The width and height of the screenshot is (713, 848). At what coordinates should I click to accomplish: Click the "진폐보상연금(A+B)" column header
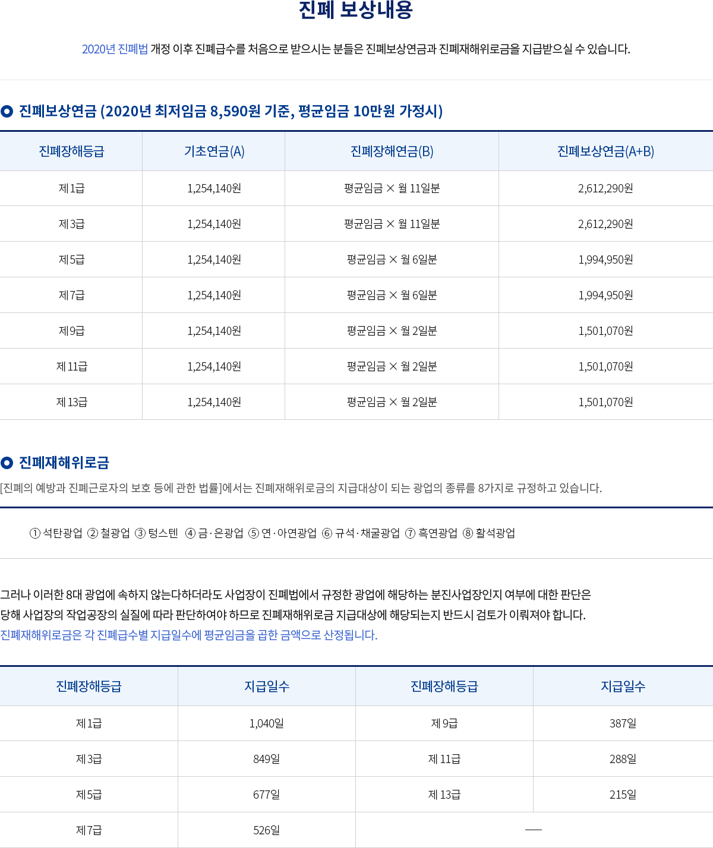605,151
